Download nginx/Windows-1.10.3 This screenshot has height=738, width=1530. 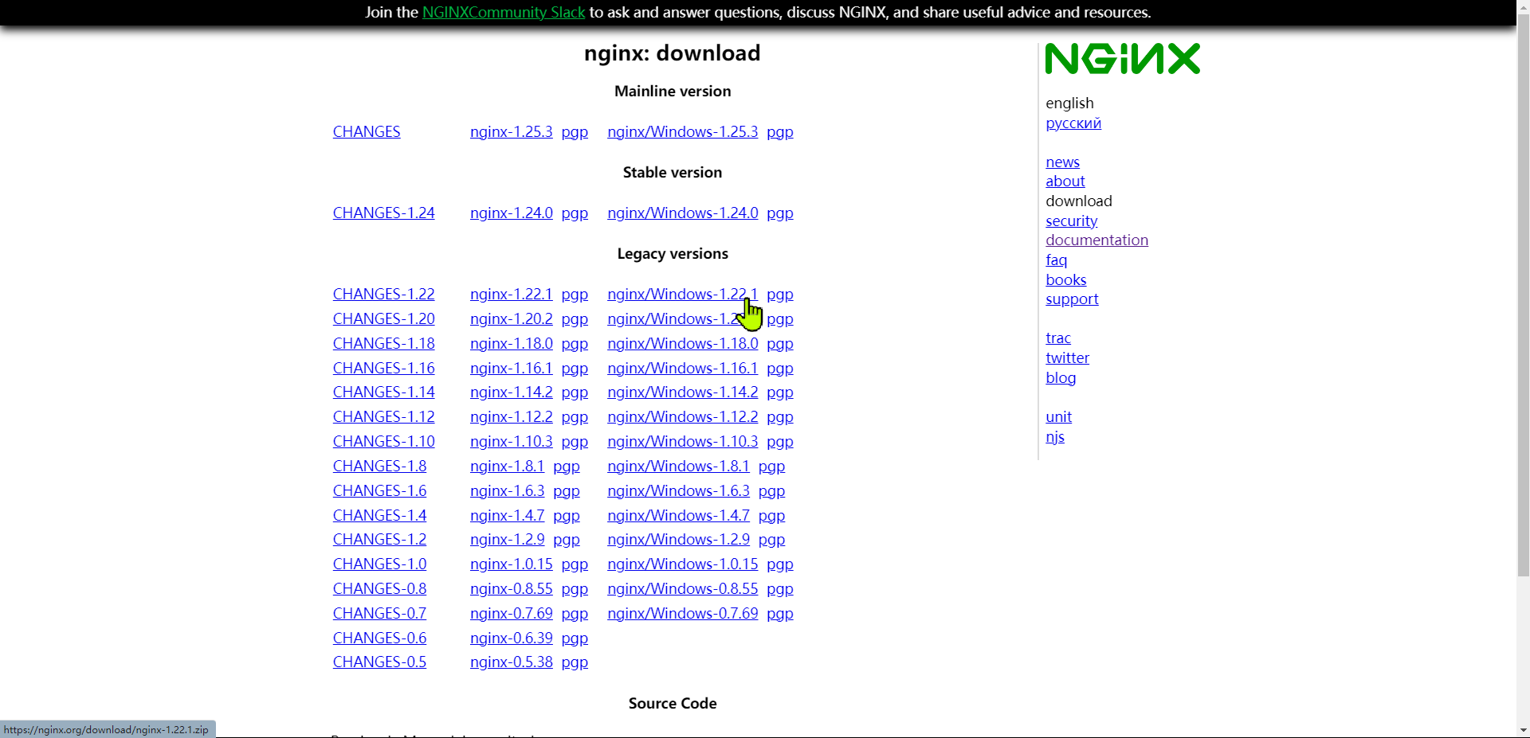[x=683, y=442]
